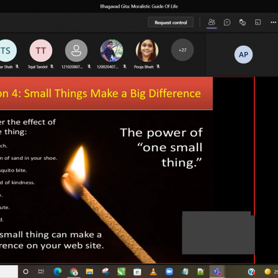Open File Explorer from the taskbar

click(x=90, y=272)
